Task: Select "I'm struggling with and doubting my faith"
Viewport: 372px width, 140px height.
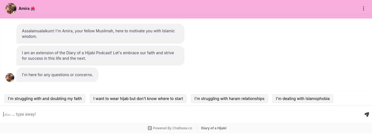Action: coord(45,99)
